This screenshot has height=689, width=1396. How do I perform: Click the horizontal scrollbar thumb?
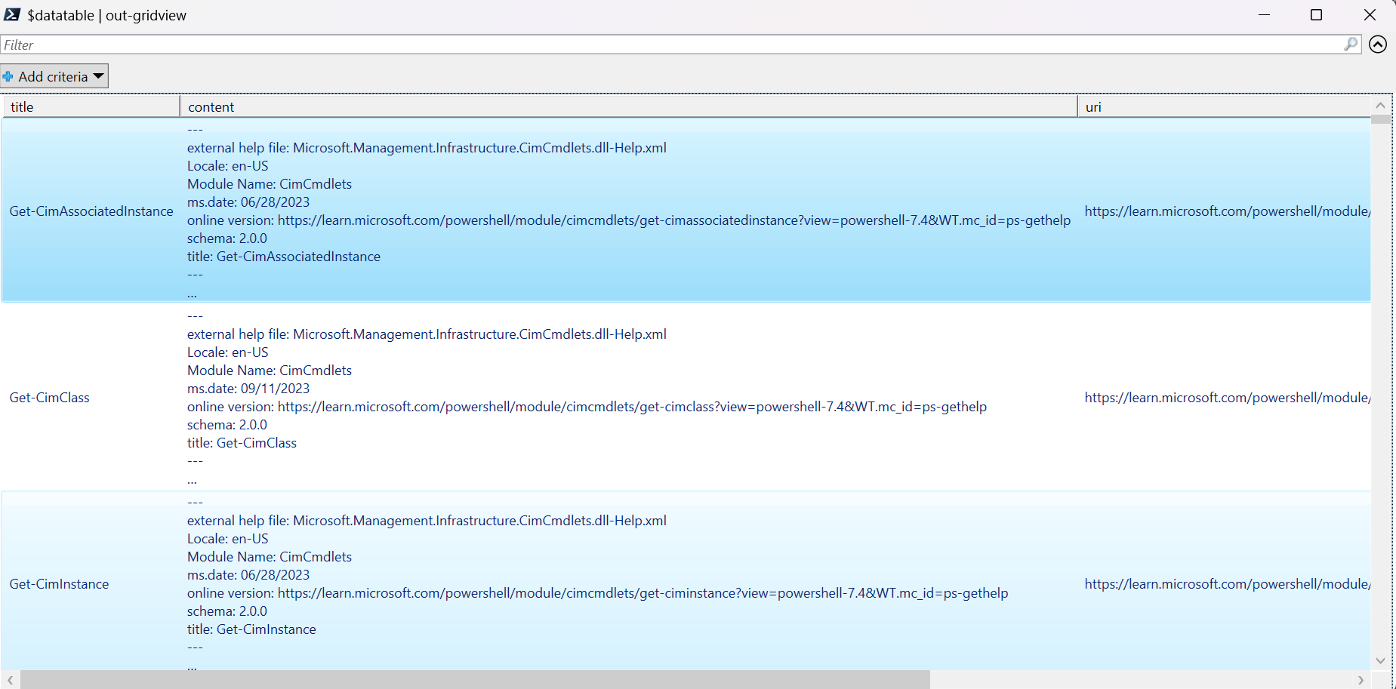(475, 680)
